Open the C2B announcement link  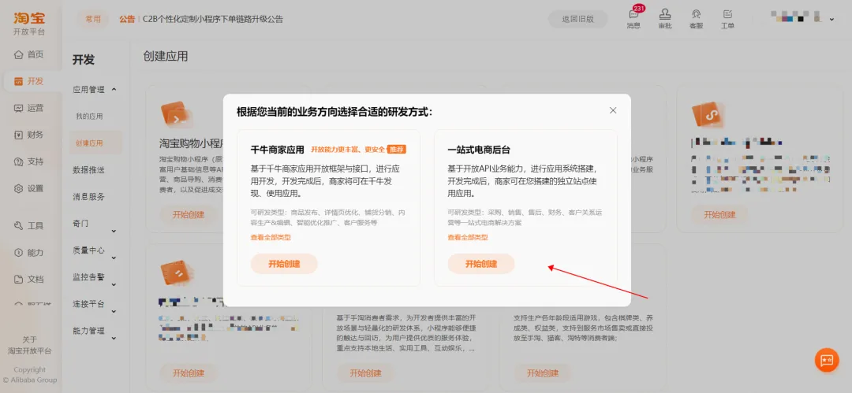click(212, 19)
